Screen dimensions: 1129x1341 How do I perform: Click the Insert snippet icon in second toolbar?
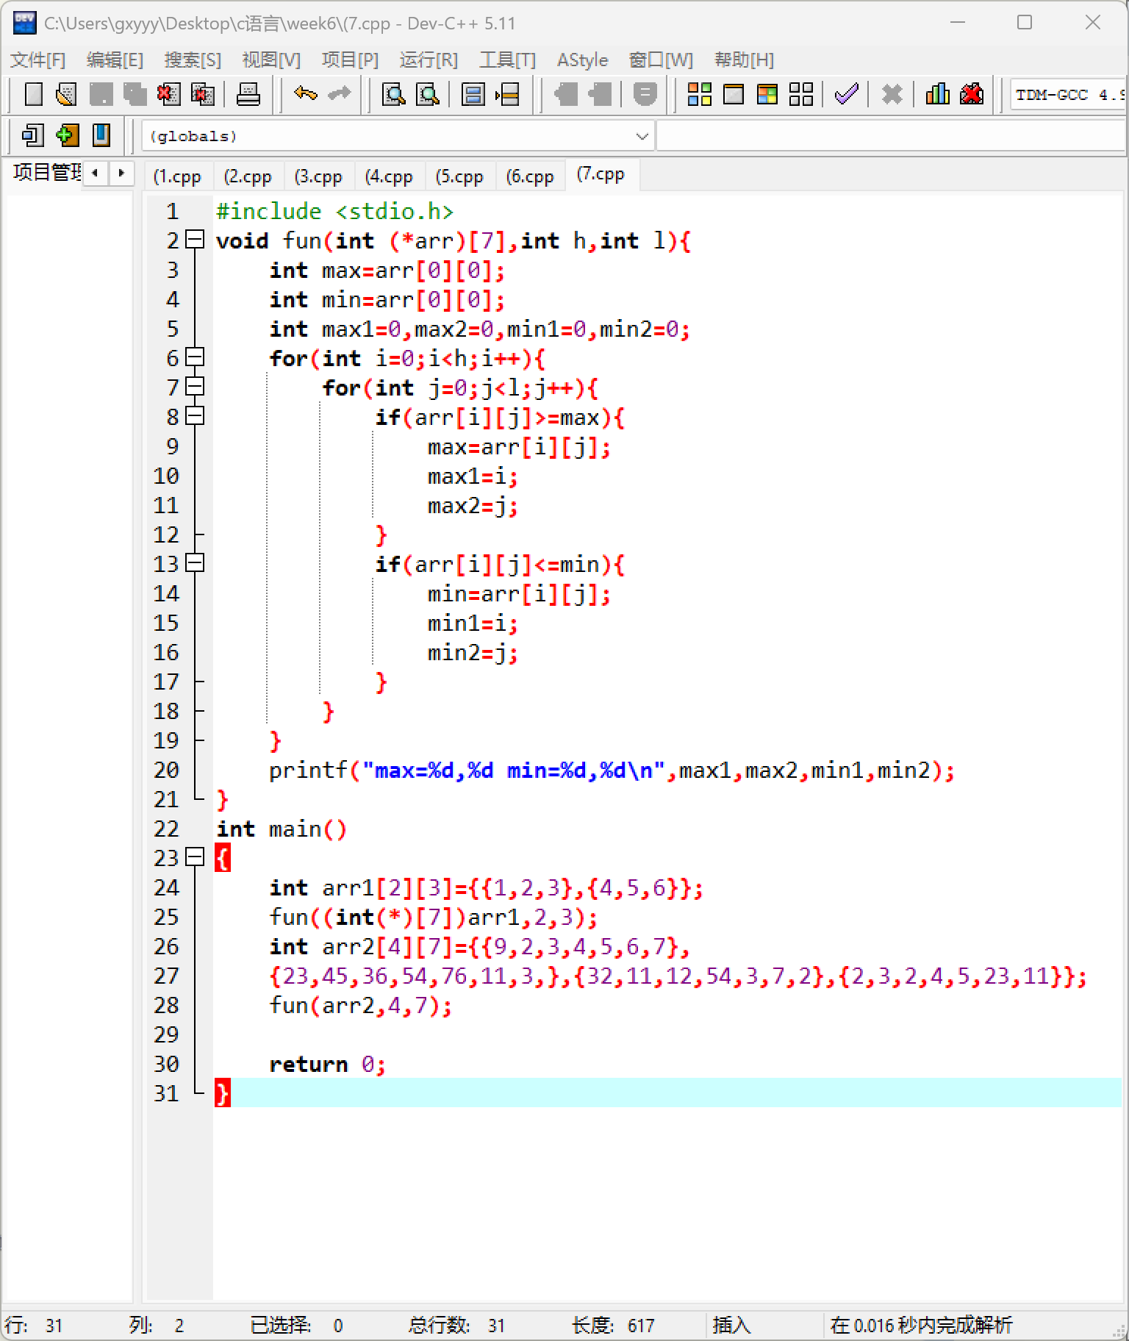pos(33,135)
